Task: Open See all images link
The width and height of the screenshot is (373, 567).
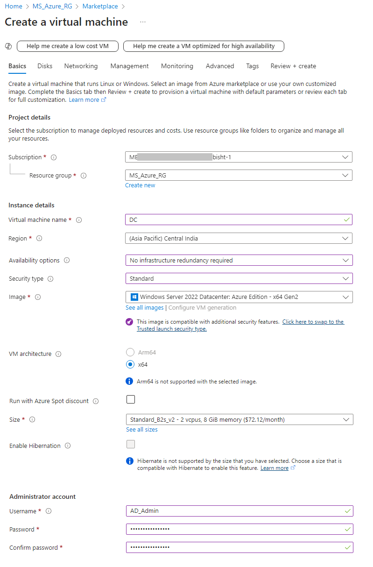Action: pos(145,308)
